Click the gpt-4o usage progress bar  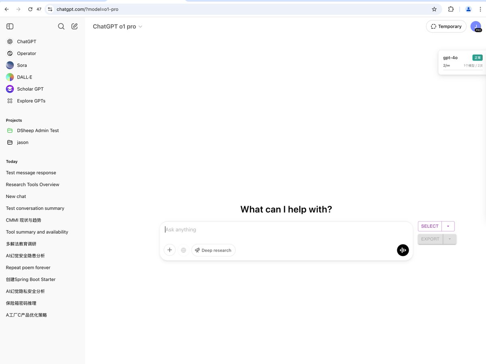point(463,70)
